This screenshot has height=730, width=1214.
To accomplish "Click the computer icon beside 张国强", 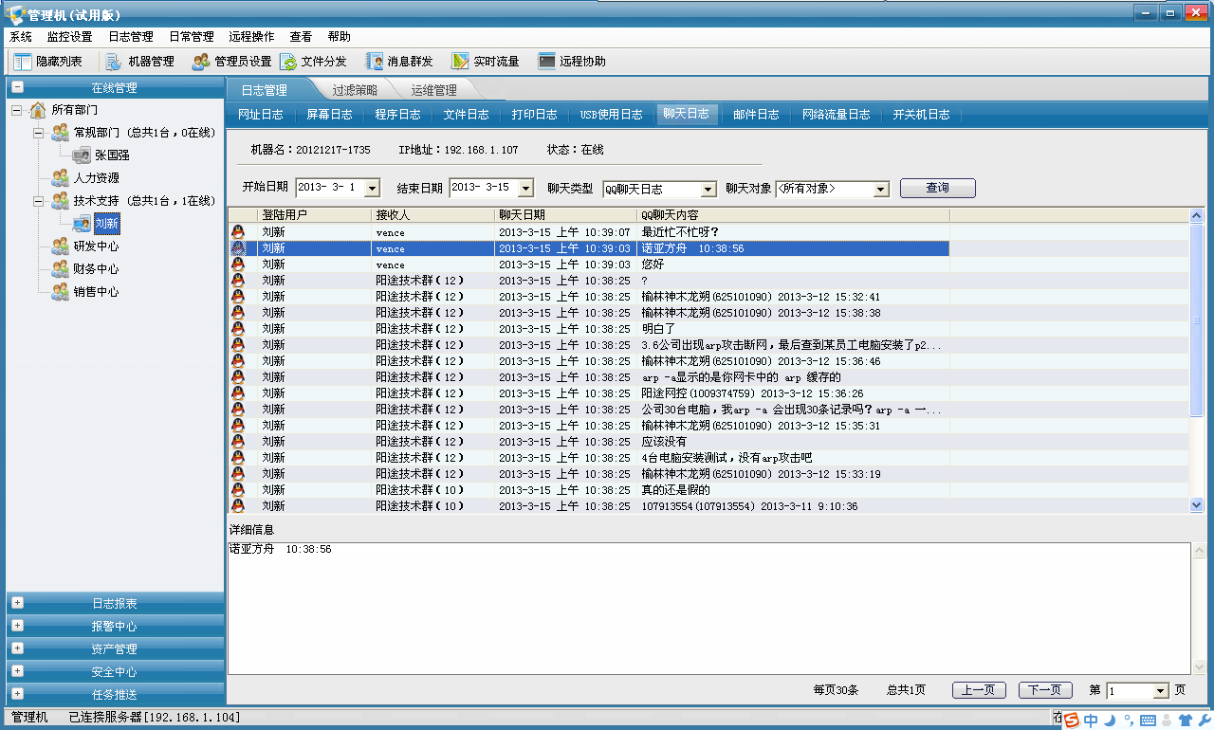I will [x=82, y=155].
